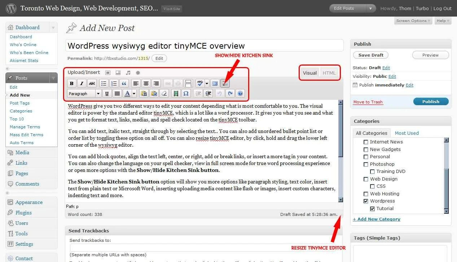Open the Media menu in sidebar
The height and width of the screenshot is (262, 457).
pyautogui.click(x=22, y=152)
